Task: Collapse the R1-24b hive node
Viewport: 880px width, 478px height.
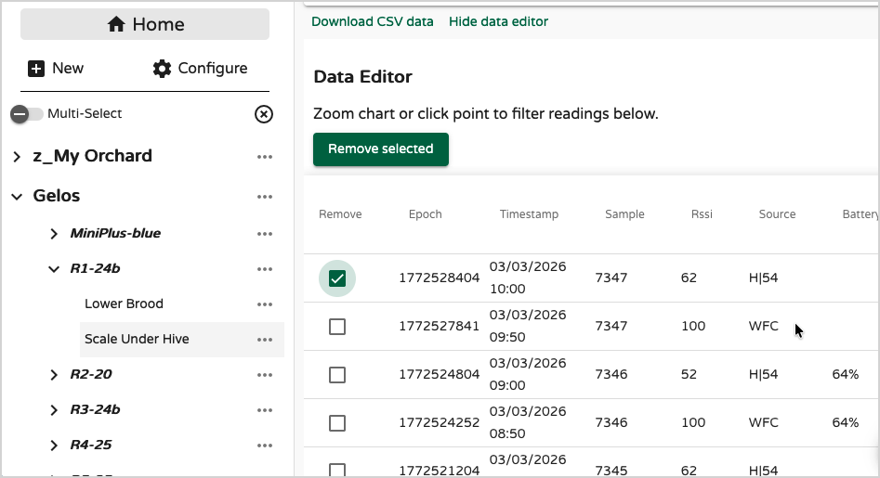Action: coord(54,269)
